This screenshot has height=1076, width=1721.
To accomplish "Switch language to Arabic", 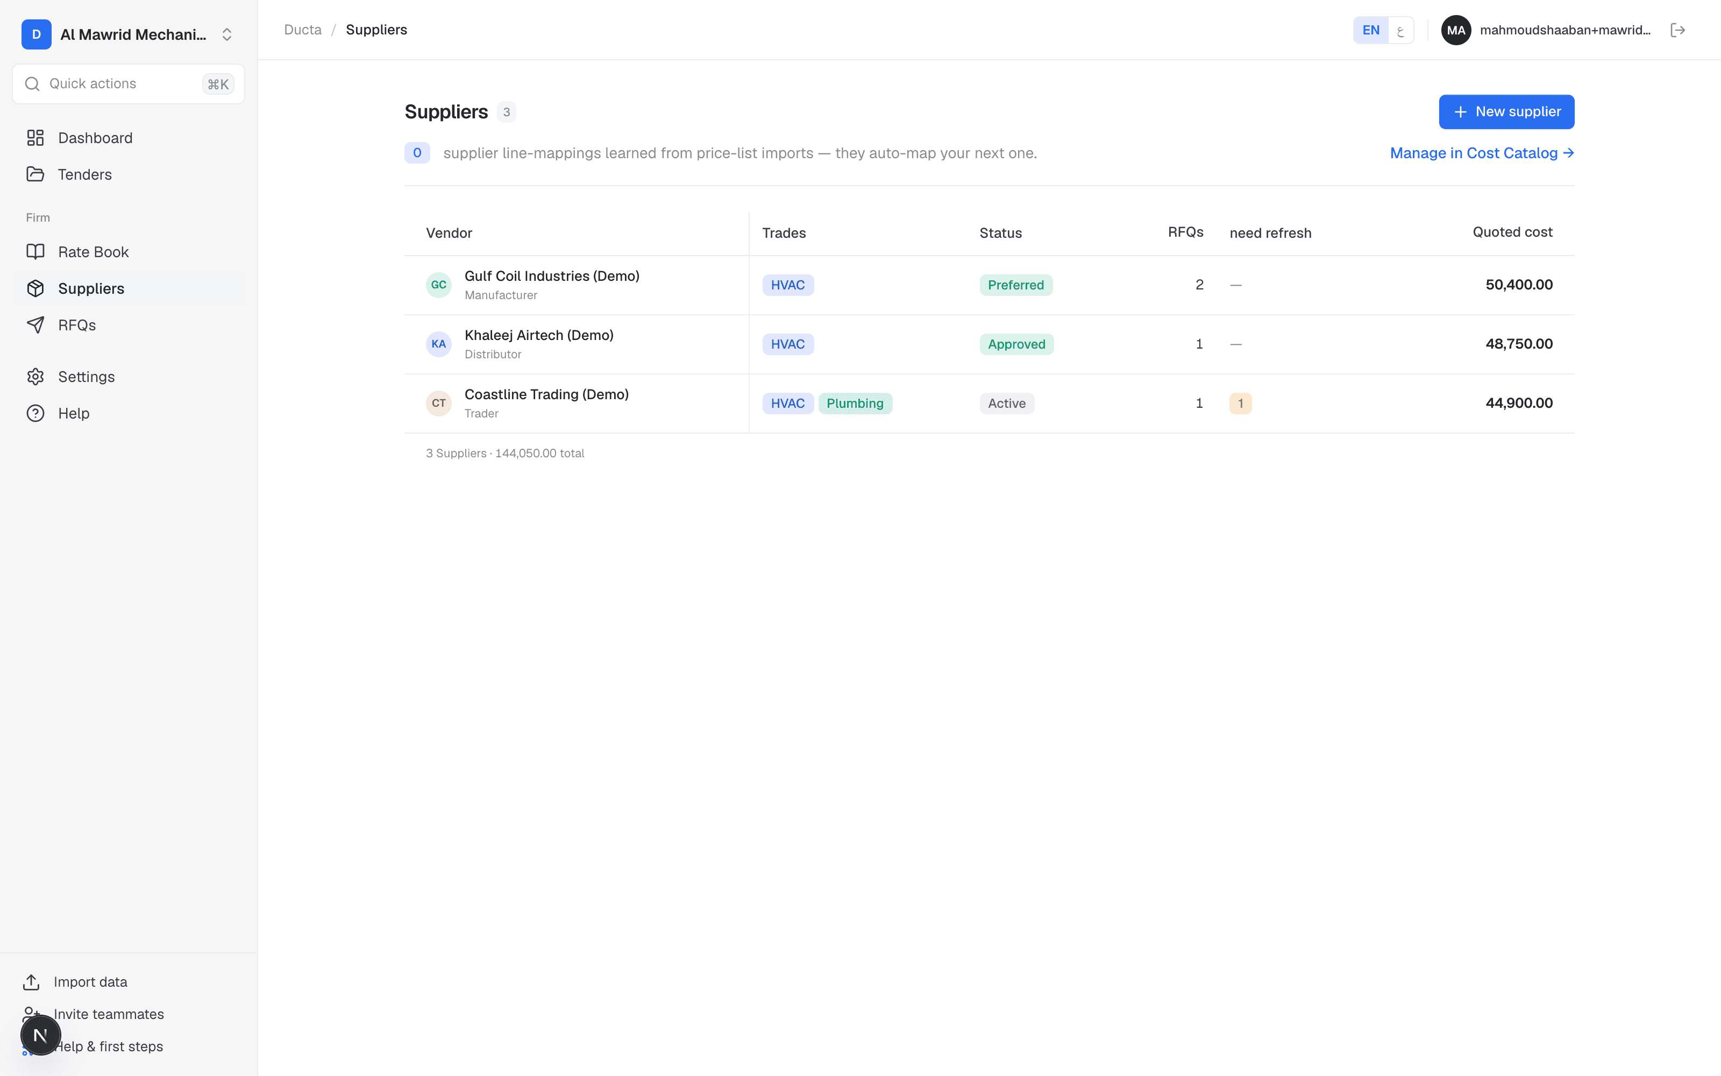I will [1400, 30].
